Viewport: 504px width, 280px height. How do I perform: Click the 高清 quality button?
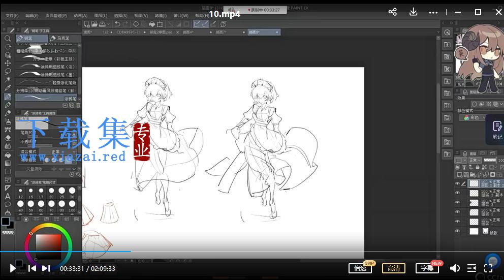[x=394, y=268]
